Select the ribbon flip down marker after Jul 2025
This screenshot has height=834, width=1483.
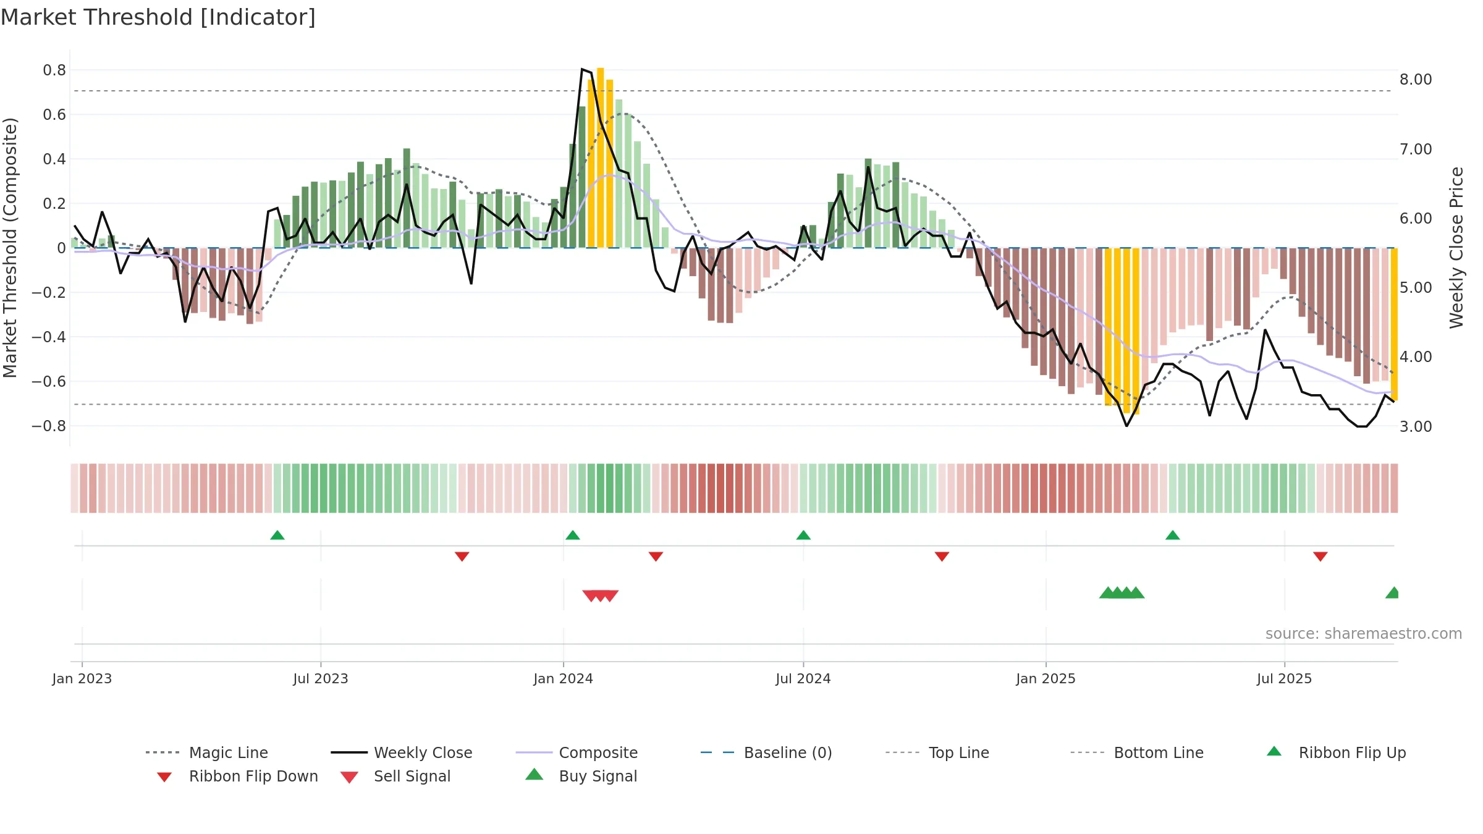point(1320,557)
